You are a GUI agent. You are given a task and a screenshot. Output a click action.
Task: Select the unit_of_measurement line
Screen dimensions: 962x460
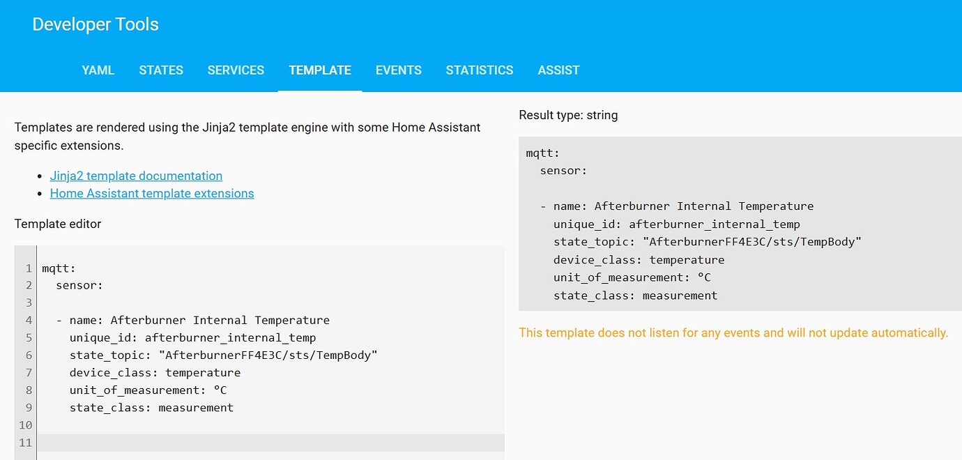click(x=149, y=390)
